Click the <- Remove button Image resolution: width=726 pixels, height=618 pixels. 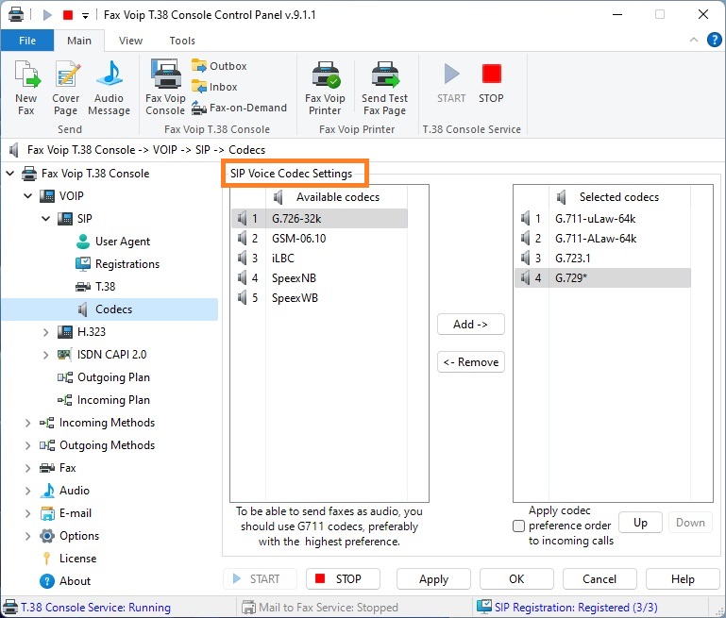coord(470,362)
